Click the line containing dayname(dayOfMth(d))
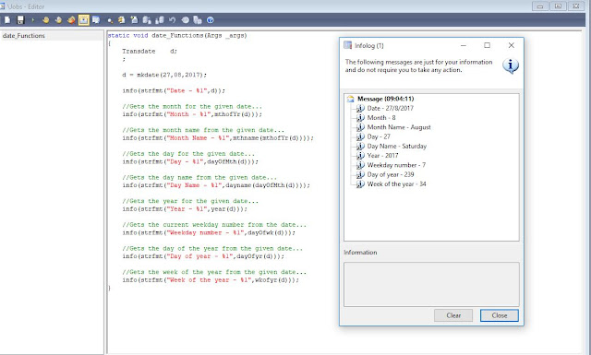The width and height of the screenshot is (591, 355). pos(216,185)
